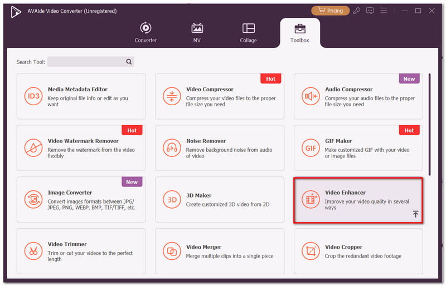Open the hamburger menu in title bar
446x286 pixels.
tap(384, 11)
